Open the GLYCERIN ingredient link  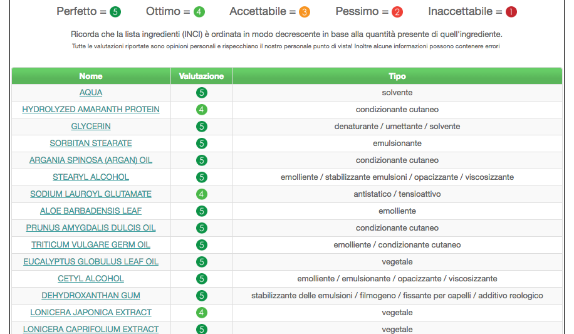pyautogui.click(x=91, y=127)
